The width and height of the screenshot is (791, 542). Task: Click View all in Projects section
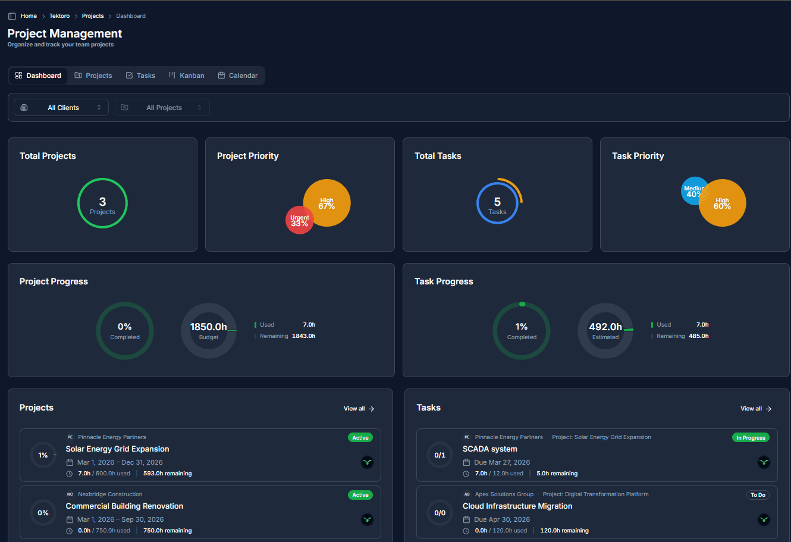[x=359, y=409]
